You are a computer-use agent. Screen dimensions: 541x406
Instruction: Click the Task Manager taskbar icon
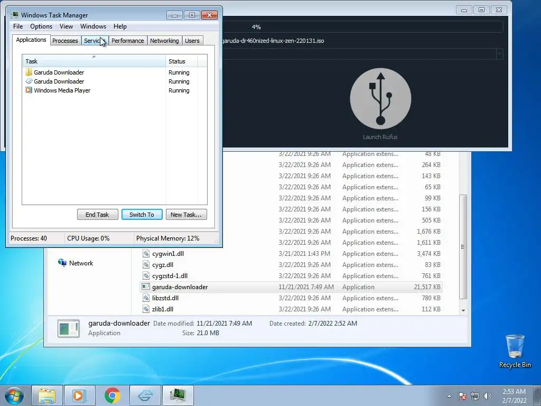[178, 395]
